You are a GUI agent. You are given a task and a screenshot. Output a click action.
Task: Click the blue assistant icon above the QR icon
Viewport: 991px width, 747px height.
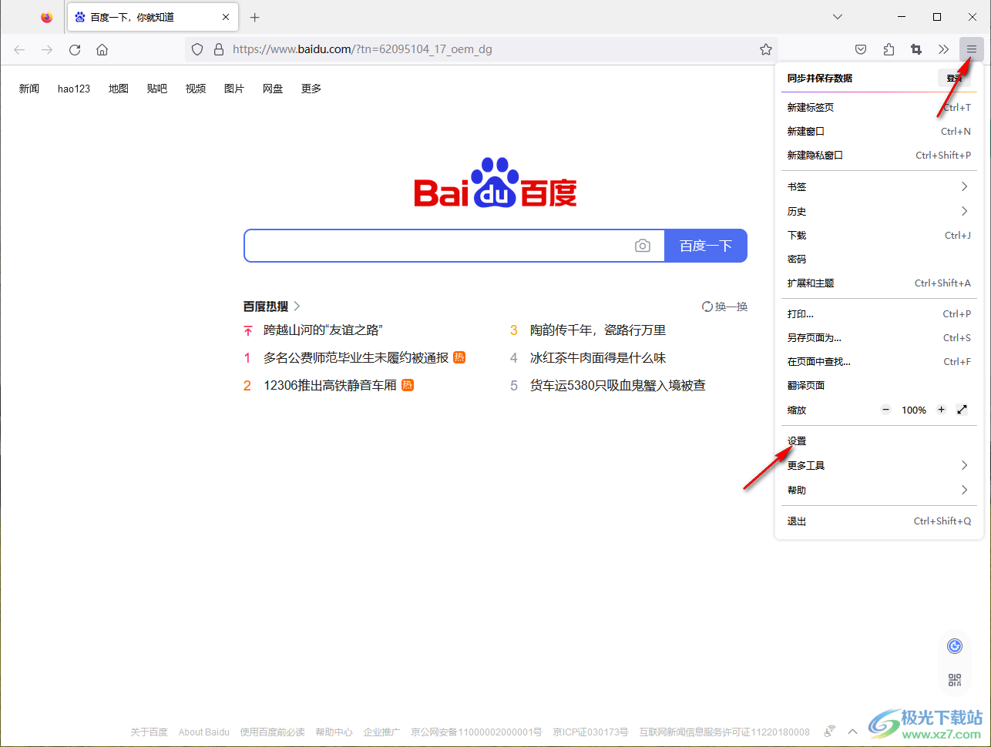tap(955, 646)
